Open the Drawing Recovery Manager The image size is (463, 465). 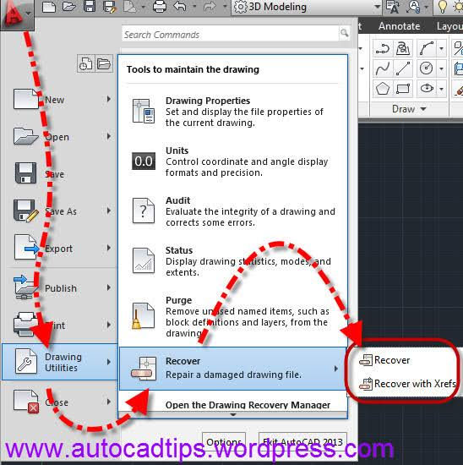[x=232, y=405]
